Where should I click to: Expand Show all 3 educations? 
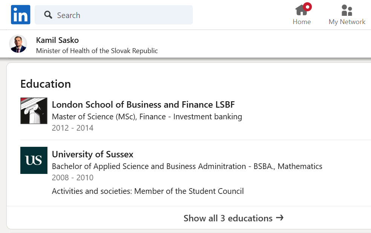228,218
